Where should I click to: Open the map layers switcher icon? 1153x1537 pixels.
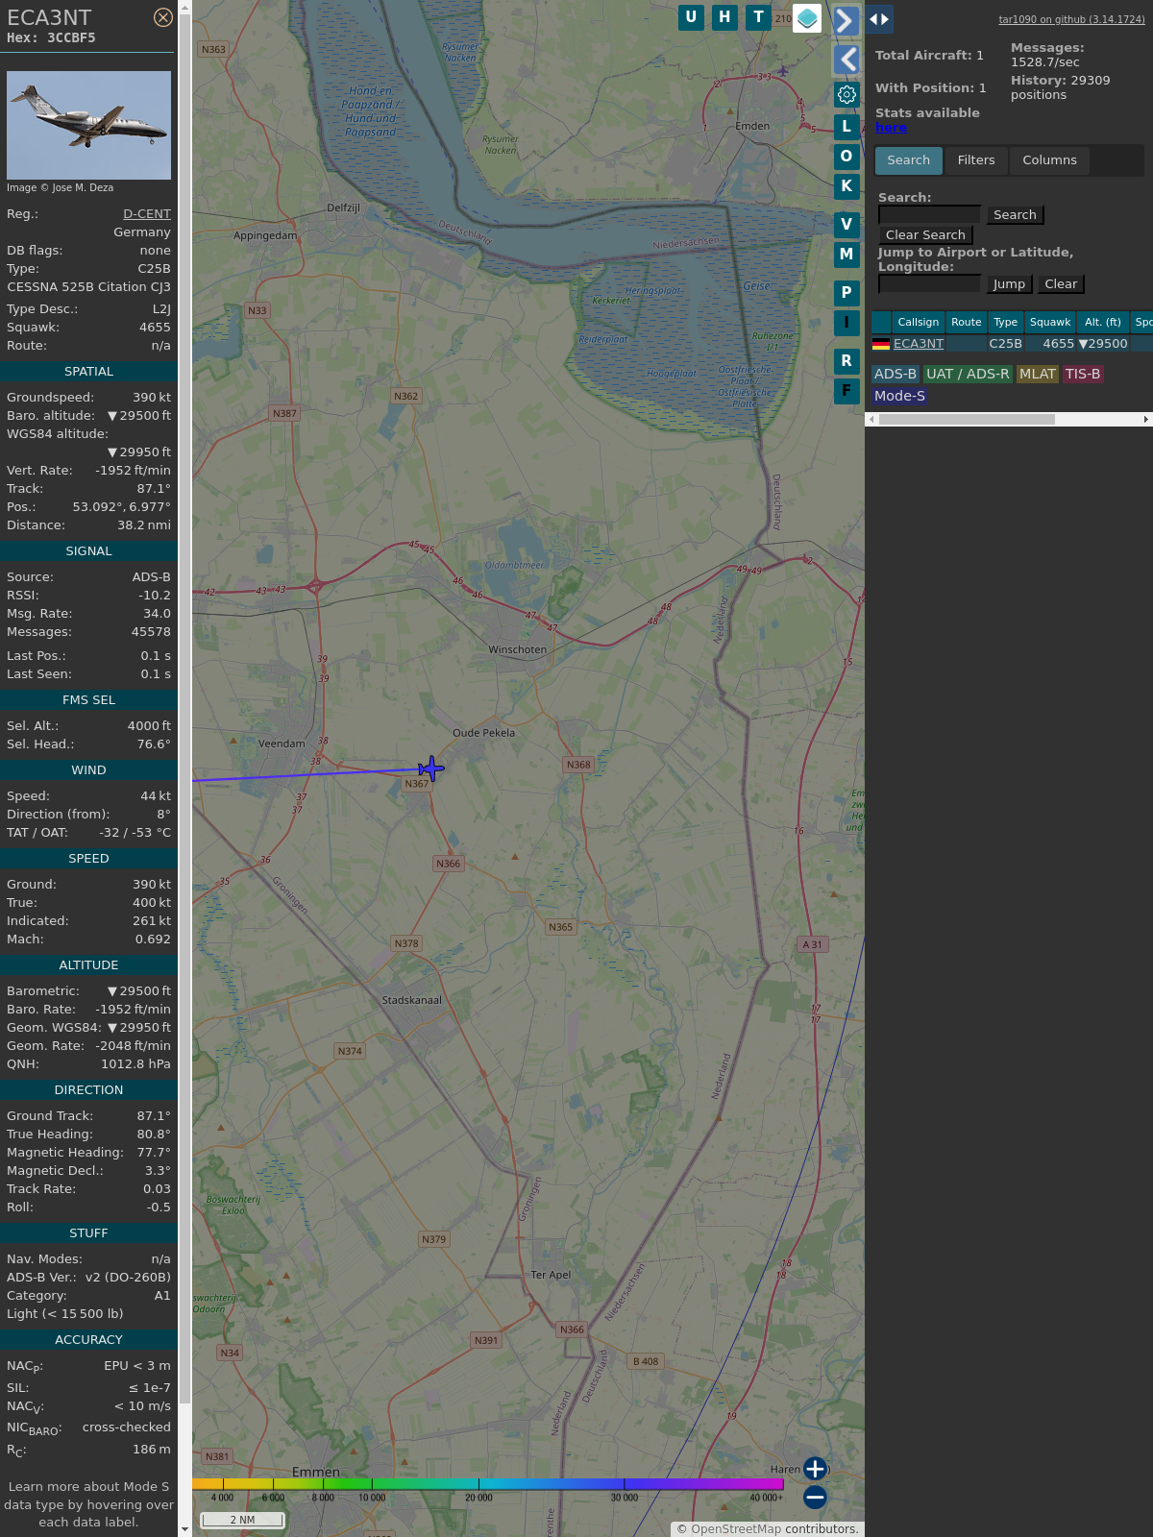tap(807, 18)
